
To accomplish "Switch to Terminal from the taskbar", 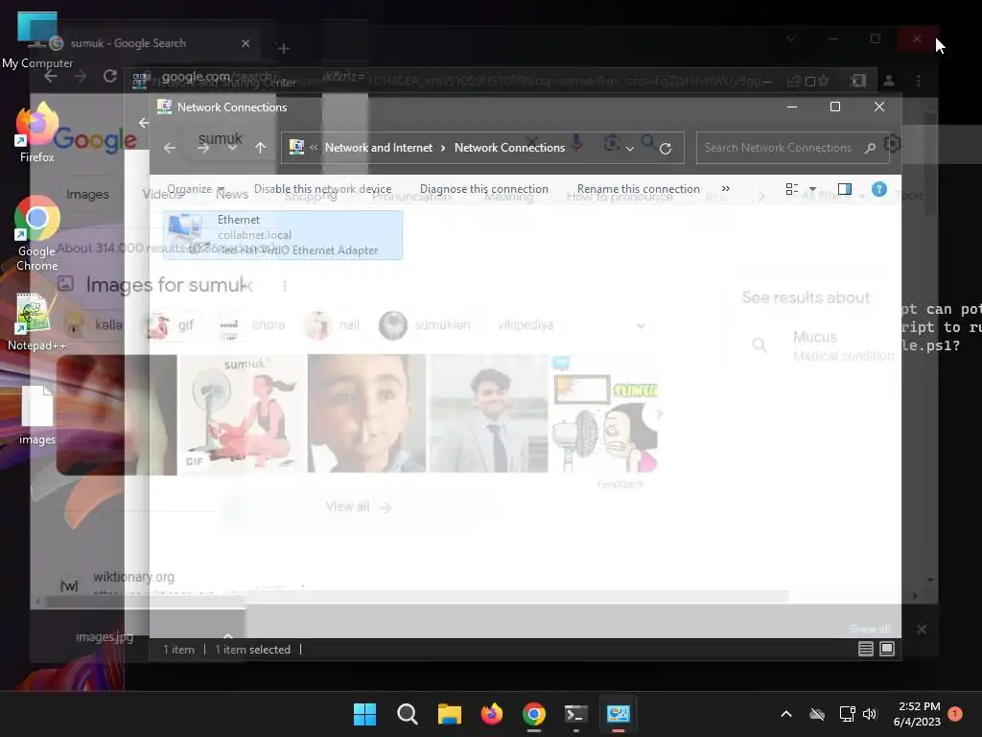I will coord(575,714).
